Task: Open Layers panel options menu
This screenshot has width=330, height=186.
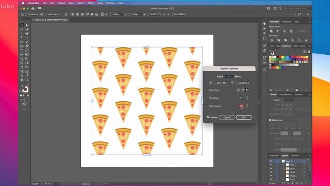Action: click(309, 156)
